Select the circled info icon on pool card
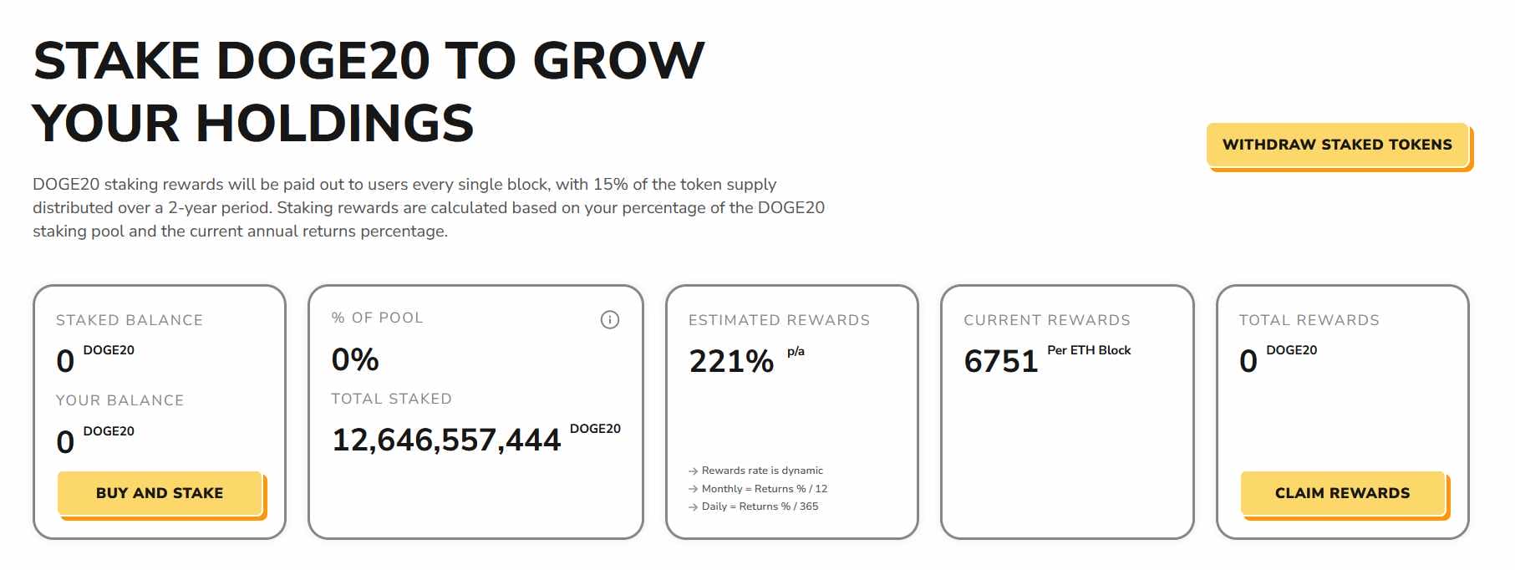Screen dimensions: 1515x570 click(610, 319)
